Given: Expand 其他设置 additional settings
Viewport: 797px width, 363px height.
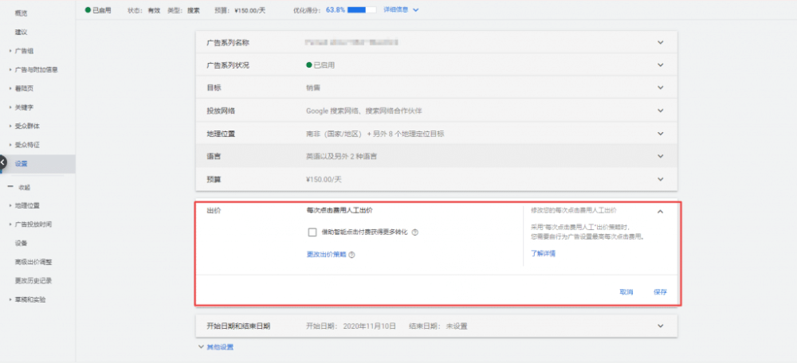Looking at the screenshot, I should coord(216,347).
